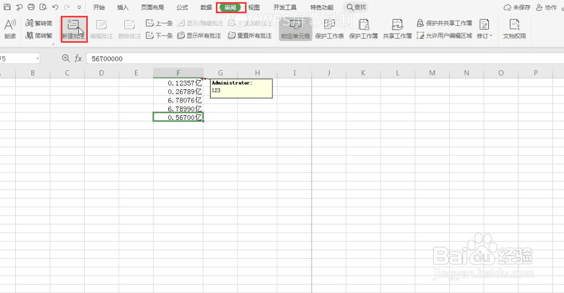Screen dimensions: 564x293
Task: Toggle 显示/隐藏批注 for the current comment
Action: (x=201, y=23)
